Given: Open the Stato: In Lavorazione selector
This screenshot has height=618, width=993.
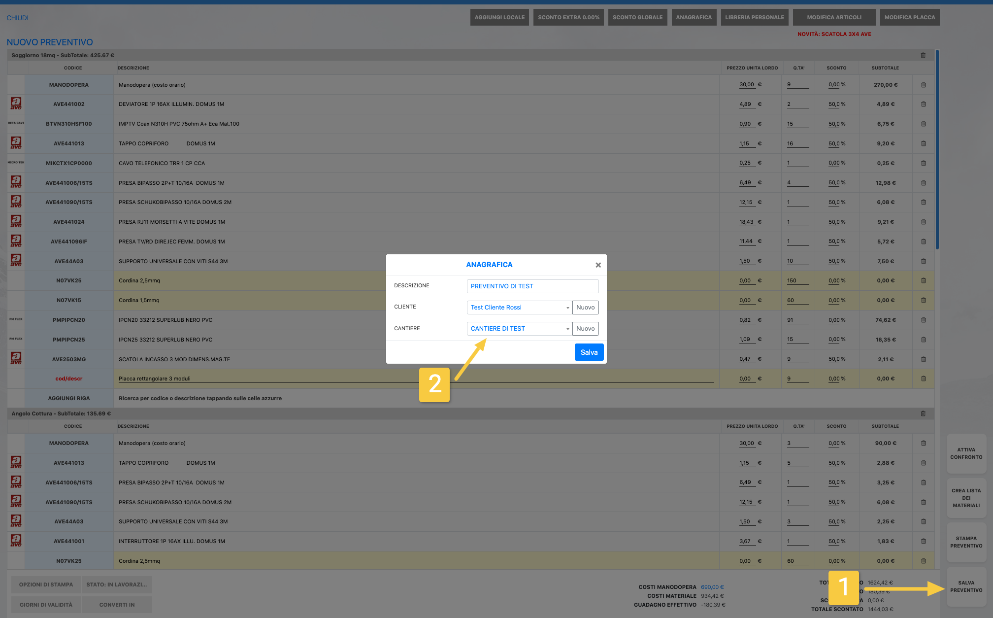Looking at the screenshot, I should coord(117,584).
